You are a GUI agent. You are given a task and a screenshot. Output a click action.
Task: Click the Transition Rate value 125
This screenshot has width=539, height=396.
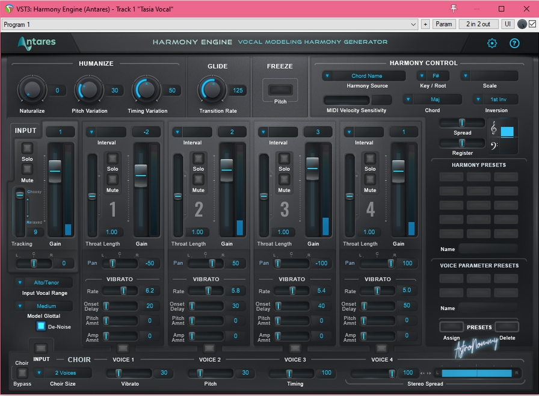(x=238, y=90)
